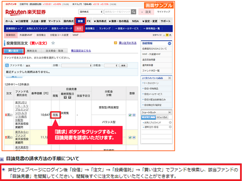Expand the 海外株式 menu
The image size is (248, 181).
pos(100,21)
